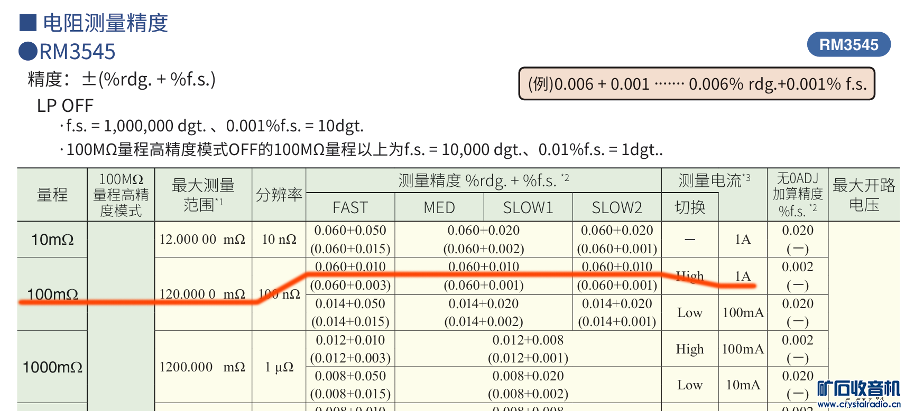This screenshot has width=905, height=411.
Task: Click the FAST cell reading "0.060+0.050"
Action: [350, 240]
